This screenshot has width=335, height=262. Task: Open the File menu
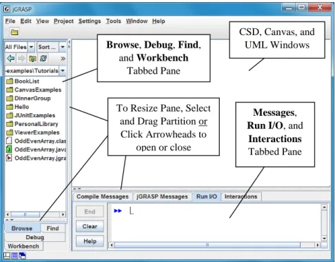pos(10,21)
